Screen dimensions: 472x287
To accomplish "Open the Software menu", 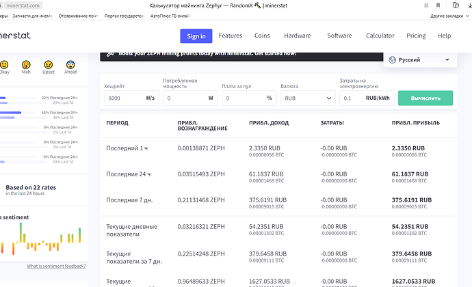I will pos(339,36).
